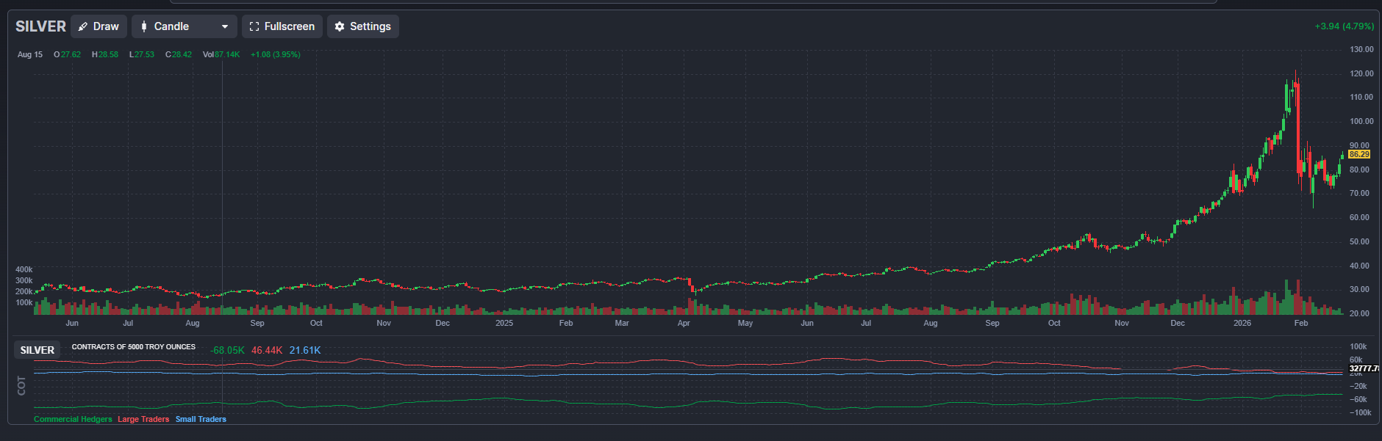The height and width of the screenshot is (441, 1382).
Task: Toggle Small Traders line in legend
Action: coord(201,419)
